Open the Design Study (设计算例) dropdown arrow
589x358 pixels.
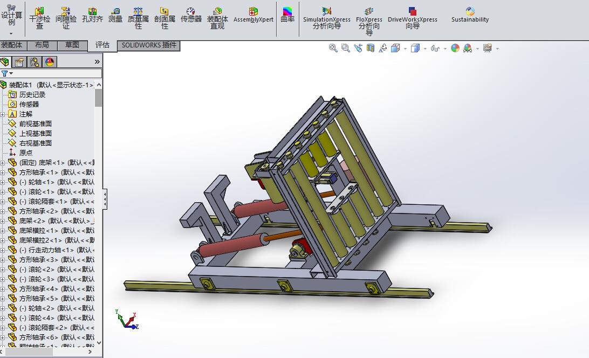(x=11, y=33)
